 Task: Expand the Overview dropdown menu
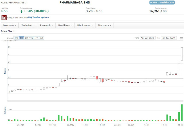(9, 25)
